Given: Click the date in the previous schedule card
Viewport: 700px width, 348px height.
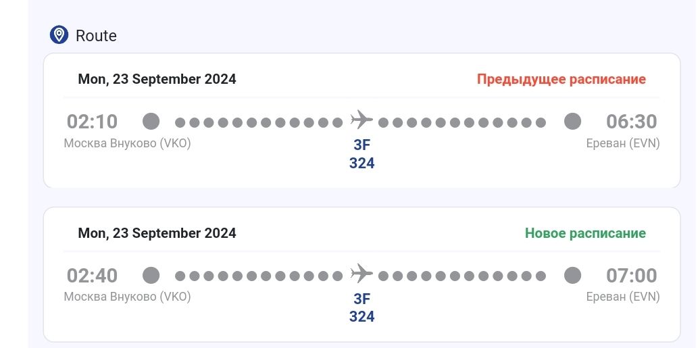Looking at the screenshot, I should (157, 79).
